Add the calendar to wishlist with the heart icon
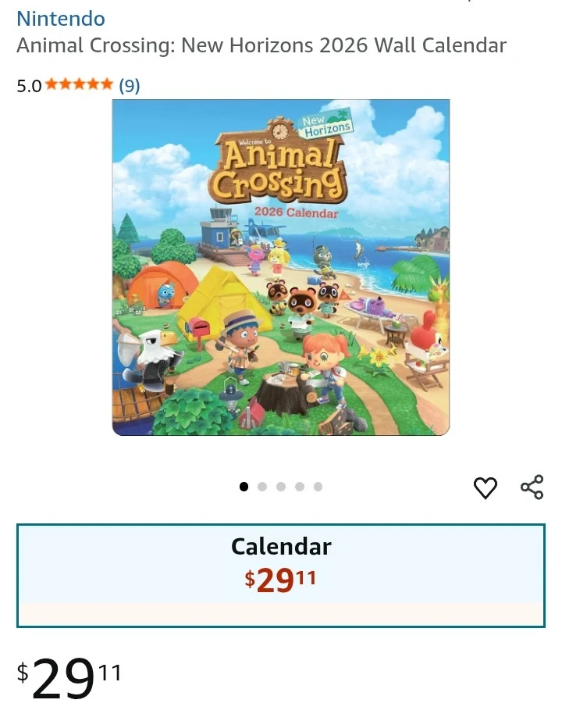This screenshot has height=714, width=562. click(x=485, y=487)
